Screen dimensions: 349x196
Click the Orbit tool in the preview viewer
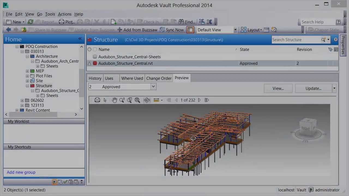click(147, 100)
